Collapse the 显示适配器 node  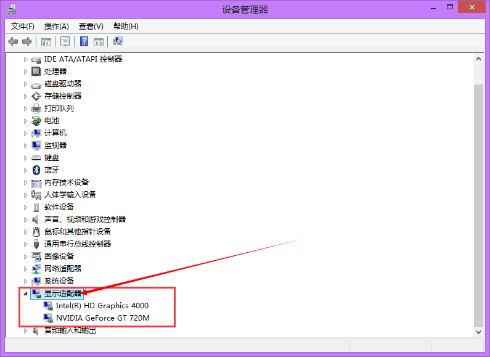(x=25, y=293)
